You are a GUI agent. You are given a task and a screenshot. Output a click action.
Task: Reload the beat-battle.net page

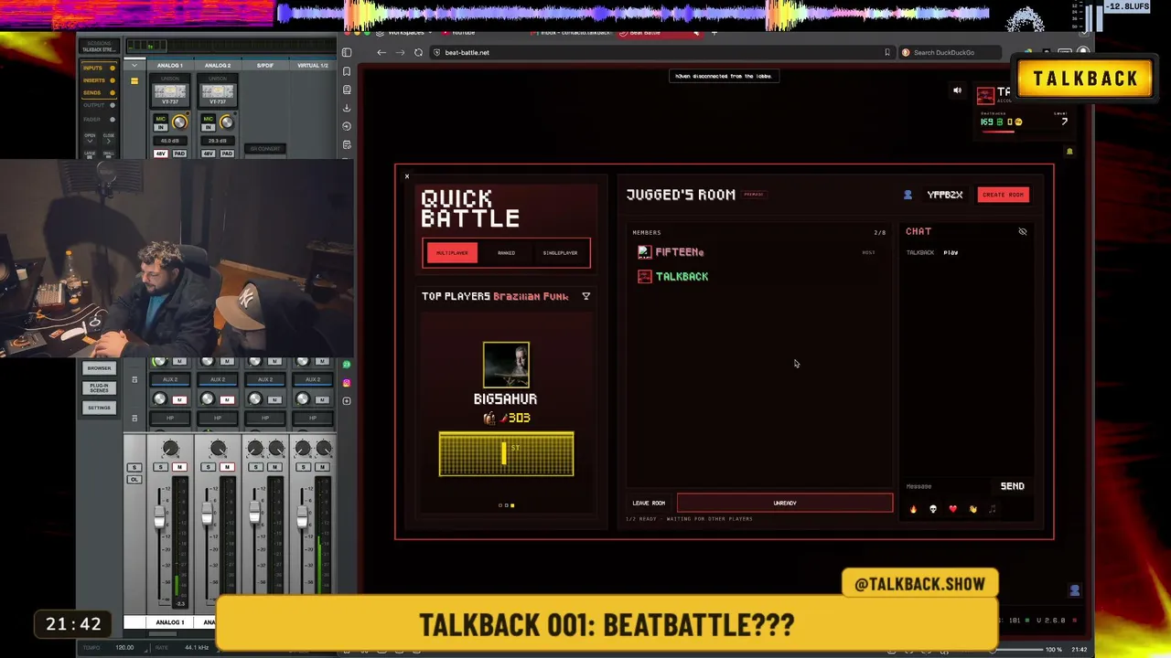(418, 52)
